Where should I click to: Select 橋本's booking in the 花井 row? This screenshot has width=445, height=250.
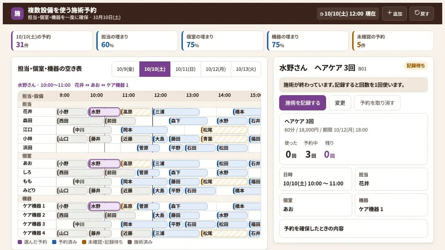(x=247, y=112)
